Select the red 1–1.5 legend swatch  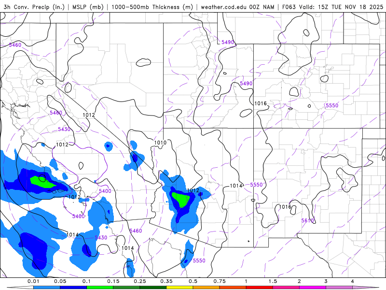pos(260,288)
